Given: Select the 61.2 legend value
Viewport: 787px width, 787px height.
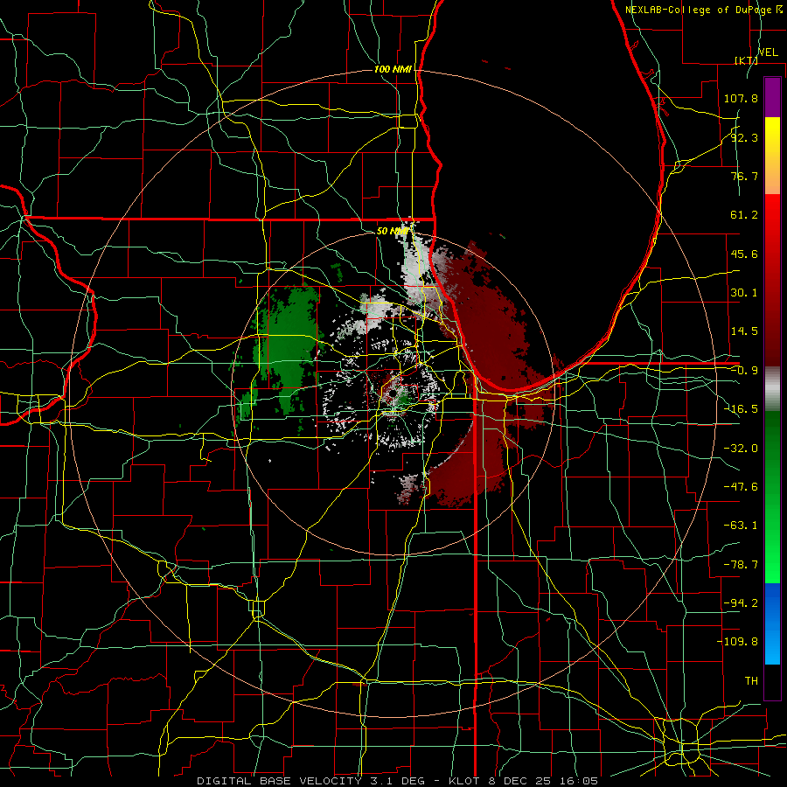Looking at the screenshot, I should (744, 215).
